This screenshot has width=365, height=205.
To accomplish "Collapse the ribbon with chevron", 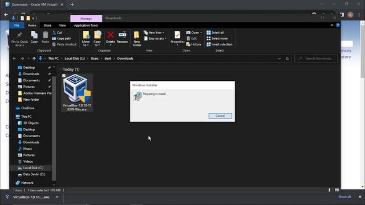I will [x=332, y=25].
